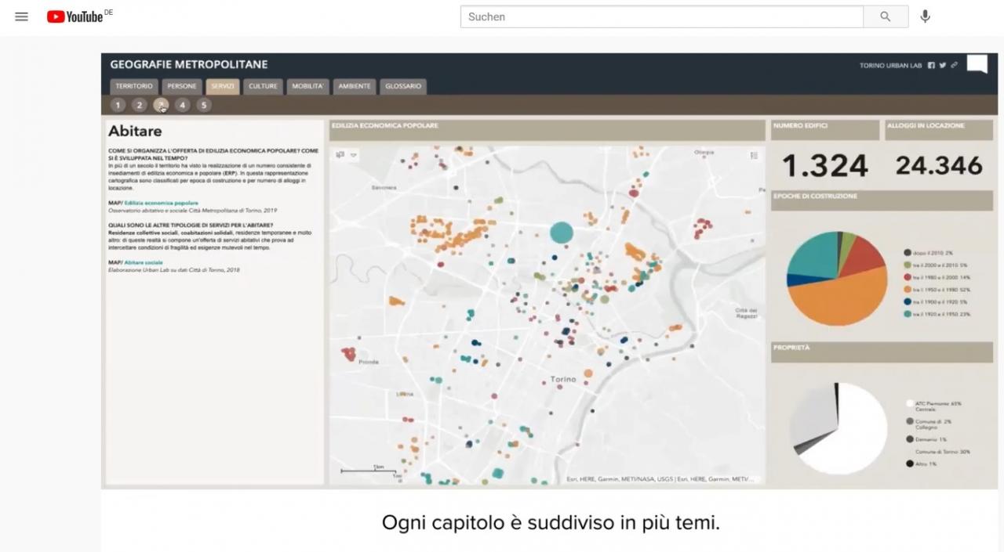Viewport: 1004px width, 552px height.
Task: Open the TORINO URBAN LAB link
Action: [x=890, y=66]
